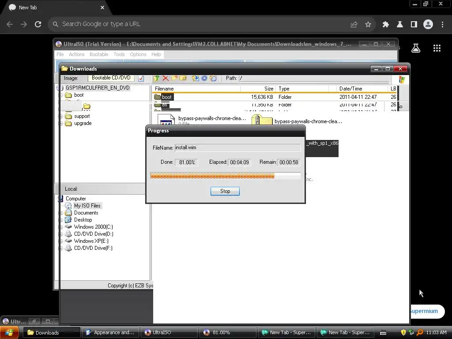
Task: Reload the Chrome page
Action: (38, 24)
